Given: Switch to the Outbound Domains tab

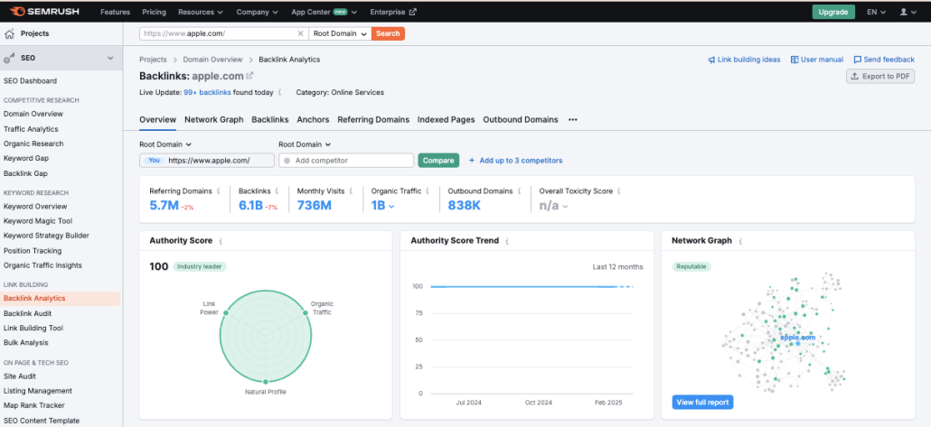Looking at the screenshot, I should [521, 120].
